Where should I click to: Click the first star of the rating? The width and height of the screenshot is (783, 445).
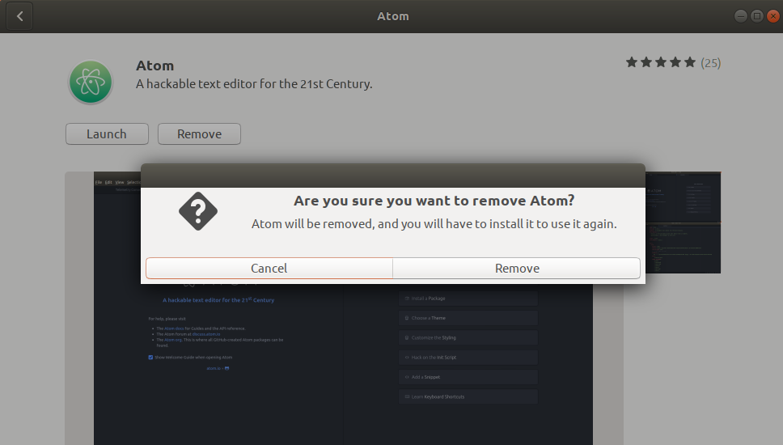[x=632, y=62]
